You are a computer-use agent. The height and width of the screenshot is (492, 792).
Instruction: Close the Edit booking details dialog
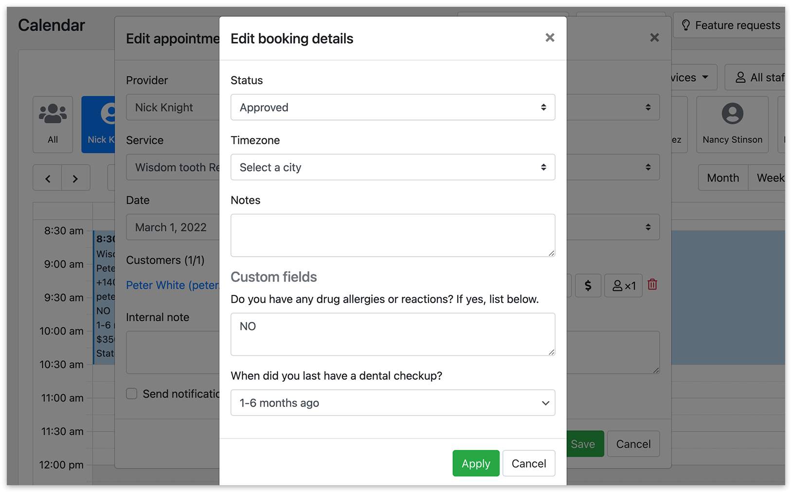(550, 37)
